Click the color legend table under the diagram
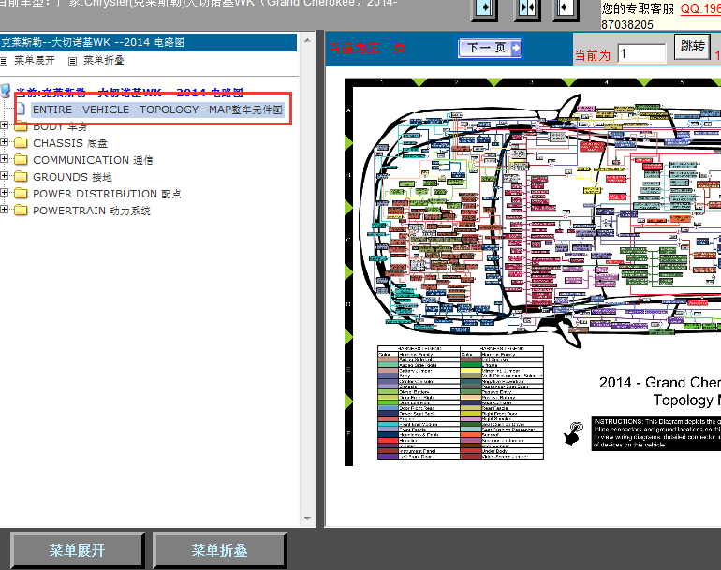Viewport: 721px width, 570px height. coord(461,402)
